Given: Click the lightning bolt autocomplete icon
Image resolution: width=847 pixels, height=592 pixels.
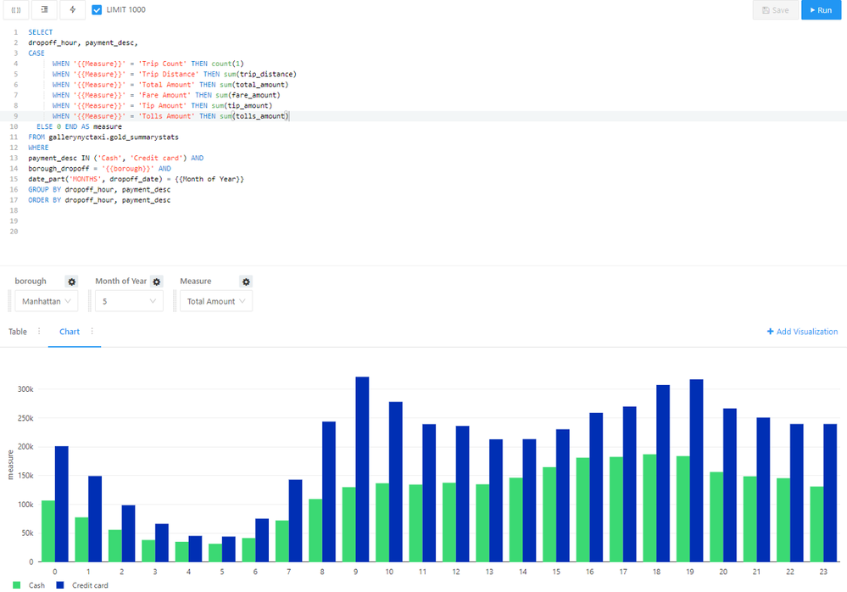Looking at the screenshot, I should [72, 9].
